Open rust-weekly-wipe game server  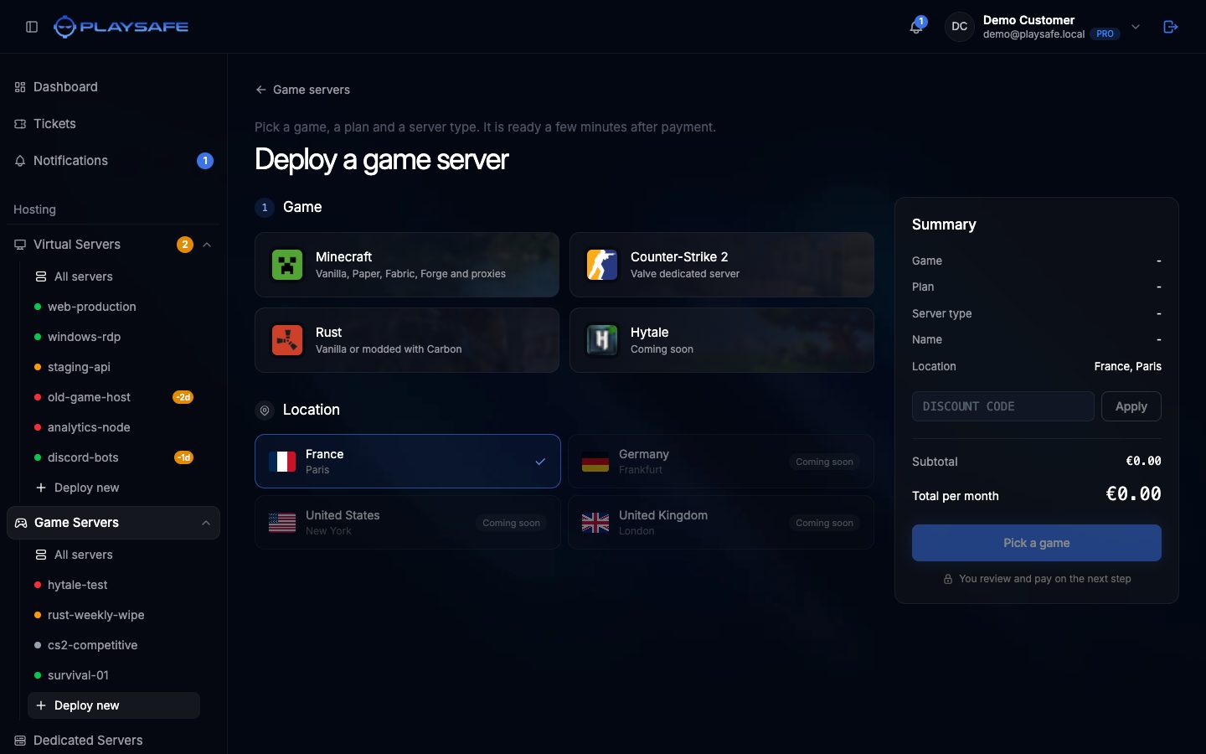(114, 615)
